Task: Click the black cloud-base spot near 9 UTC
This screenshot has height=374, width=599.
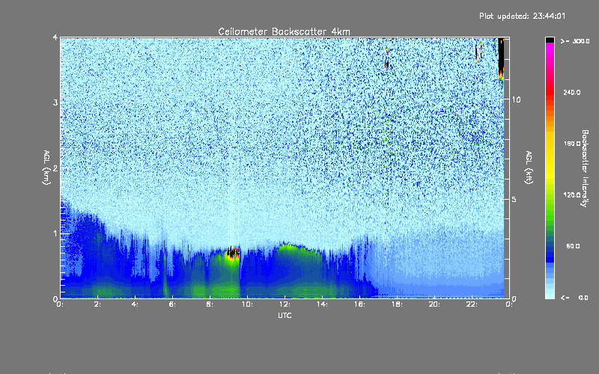Action: tap(232, 252)
